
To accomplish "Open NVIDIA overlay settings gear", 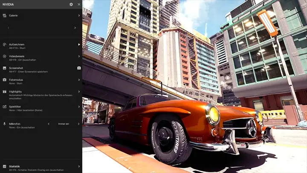I will [x=71, y=4].
